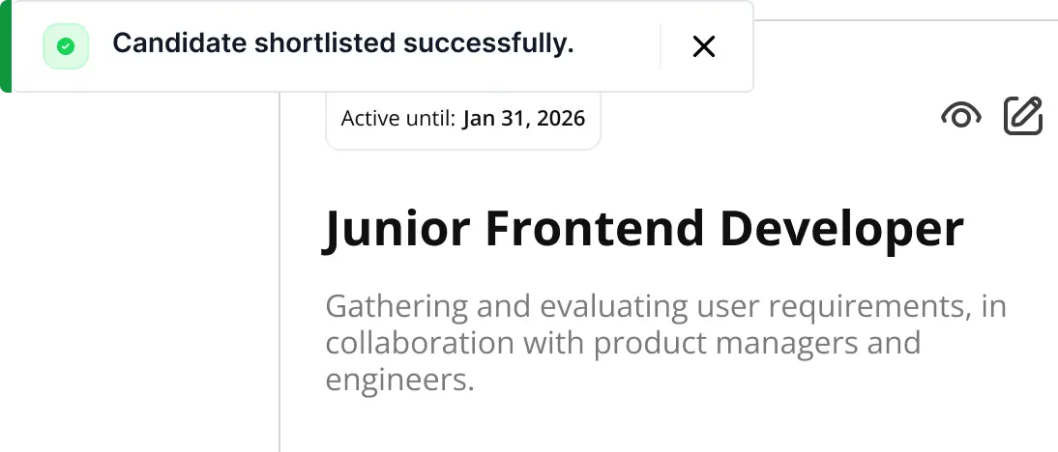Click the word "Junior" in the heading

coord(397,229)
